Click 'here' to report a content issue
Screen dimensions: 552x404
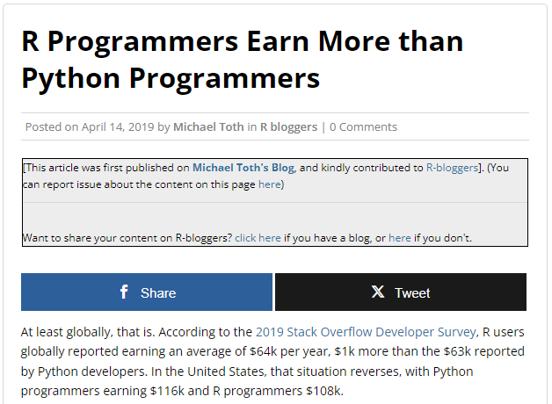[269, 184]
